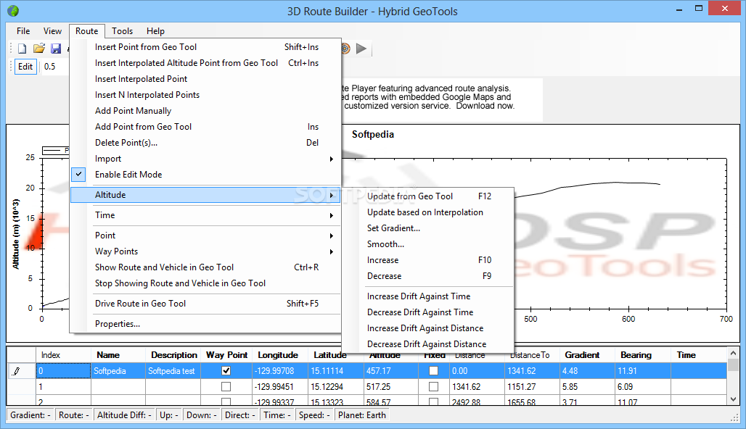The image size is (746, 429).
Task: Click the globe application icon in title bar
Action: coord(12,11)
